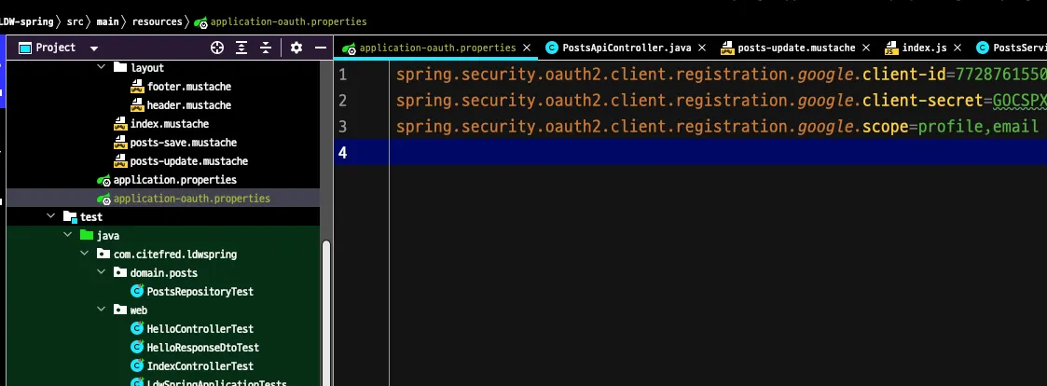This screenshot has width=1047, height=386.
Task: Click the footer.mustache file icon
Action: (x=137, y=87)
